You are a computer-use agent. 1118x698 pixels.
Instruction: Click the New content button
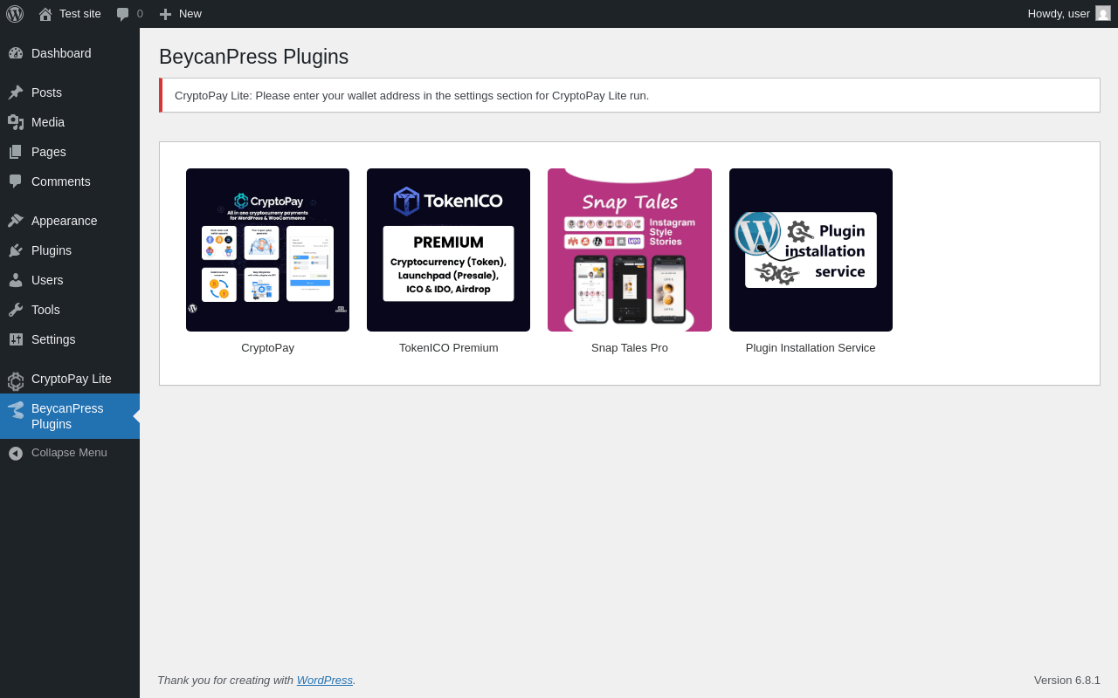(x=180, y=14)
